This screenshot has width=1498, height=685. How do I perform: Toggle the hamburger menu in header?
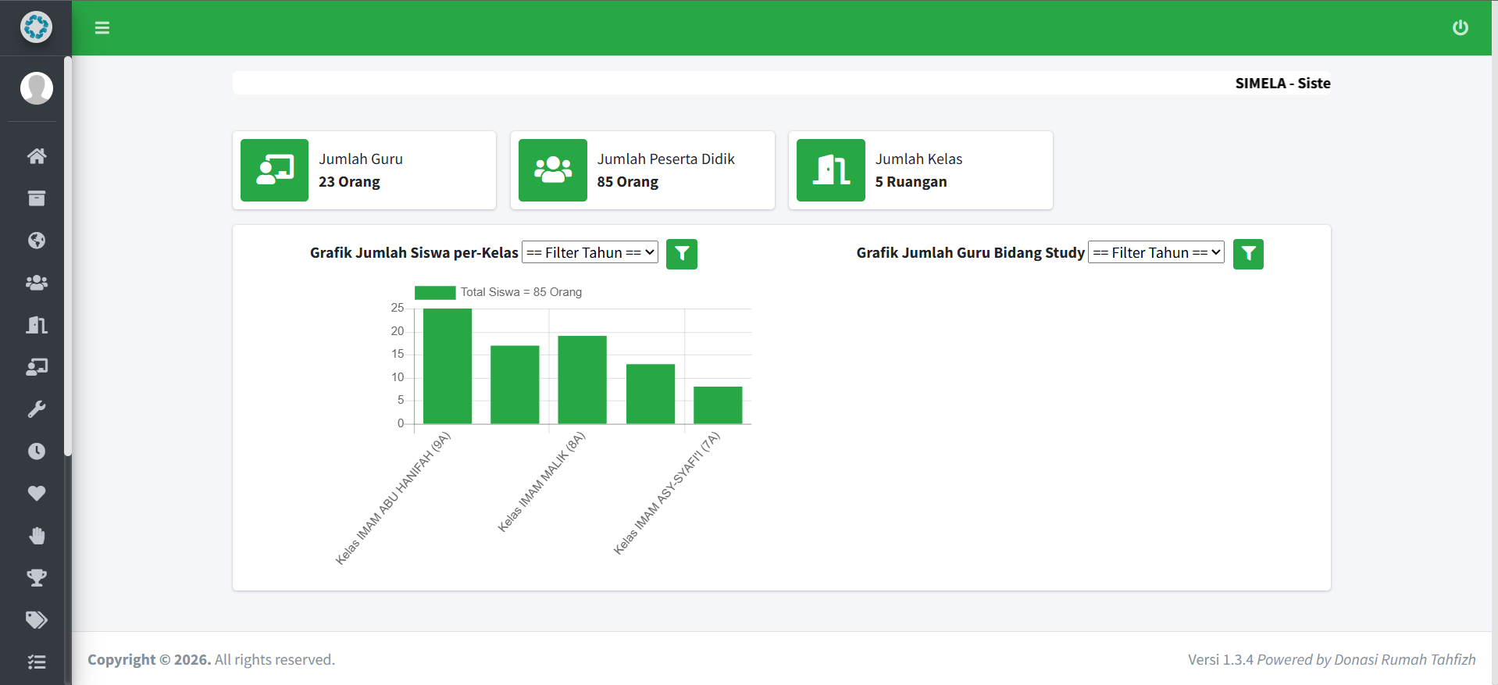tap(102, 28)
